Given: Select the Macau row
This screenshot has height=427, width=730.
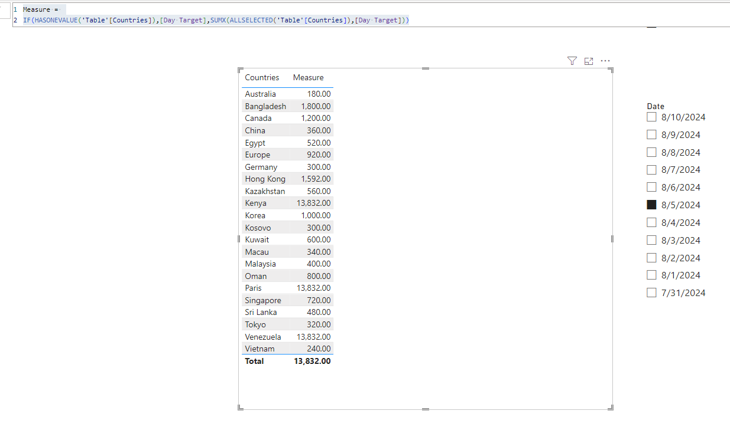Looking at the screenshot, I should [x=287, y=252].
